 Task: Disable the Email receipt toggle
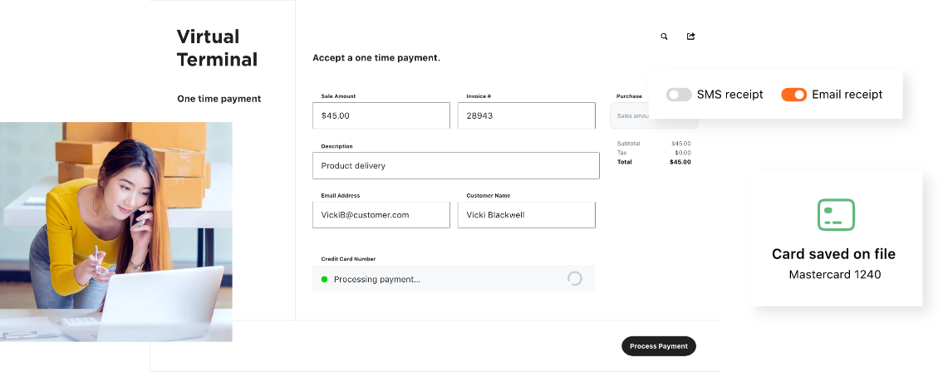click(793, 95)
